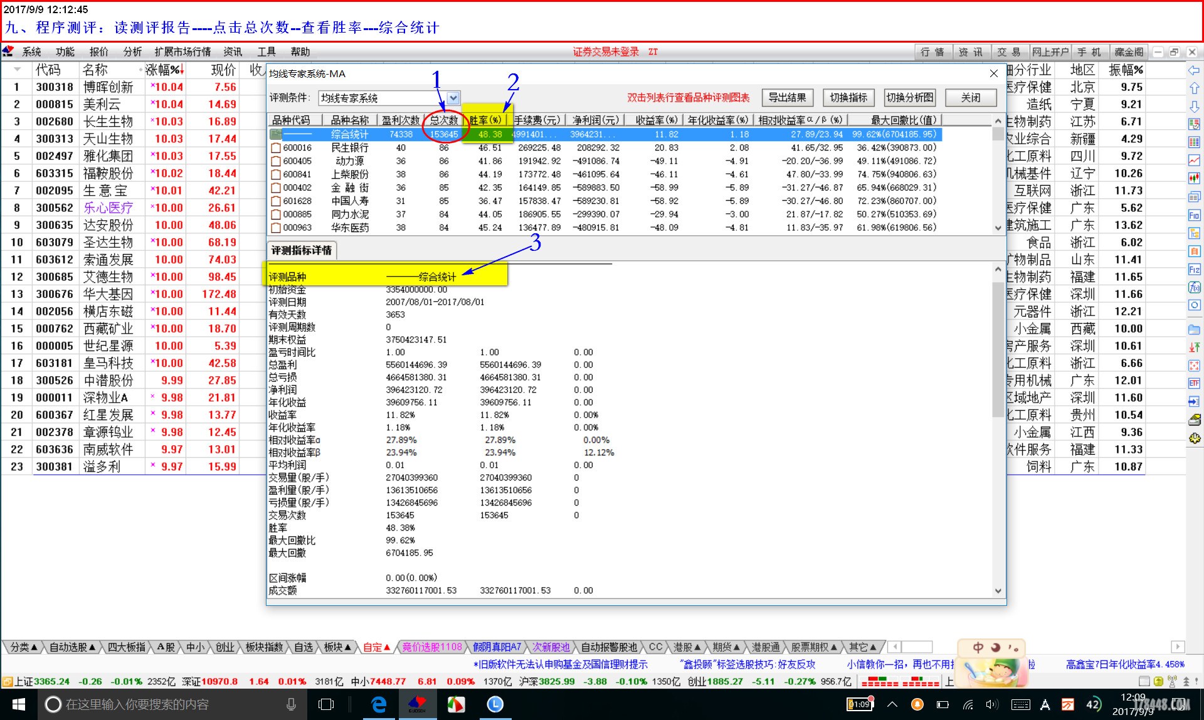Expand the 分类 bottom tab menu
Viewport: 1204px width, 720px height.
(x=24, y=647)
